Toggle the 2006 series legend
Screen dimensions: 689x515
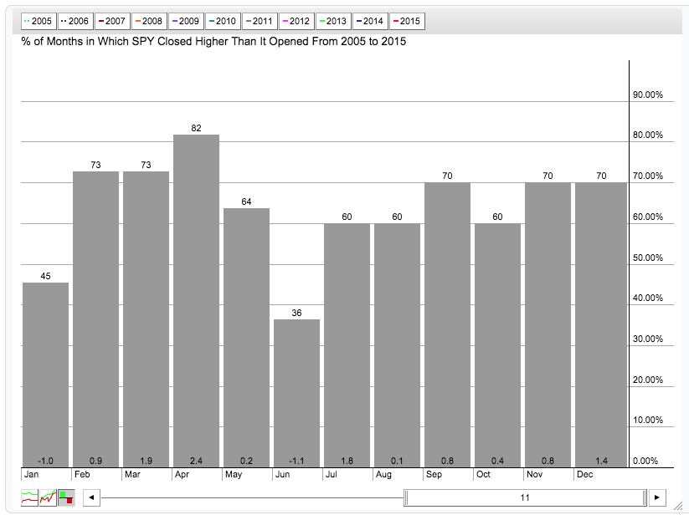pyautogui.click(x=75, y=21)
